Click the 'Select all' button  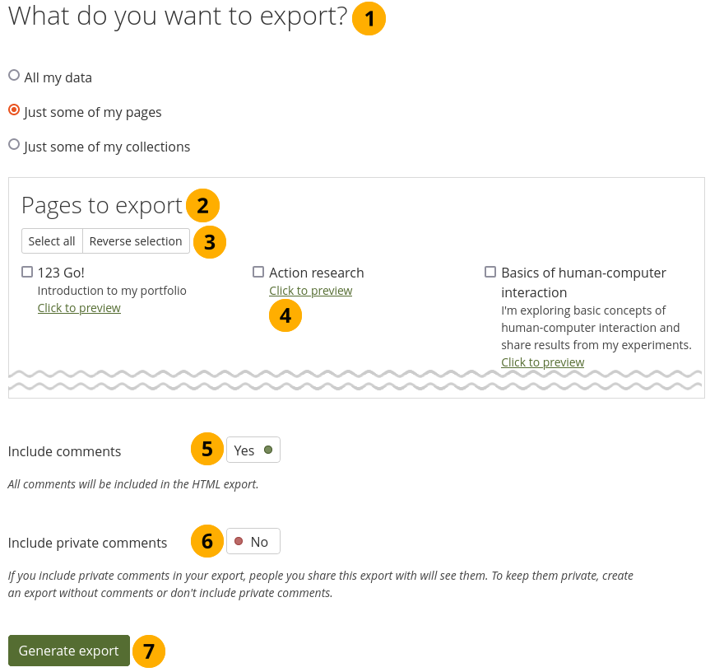pyautogui.click(x=52, y=241)
